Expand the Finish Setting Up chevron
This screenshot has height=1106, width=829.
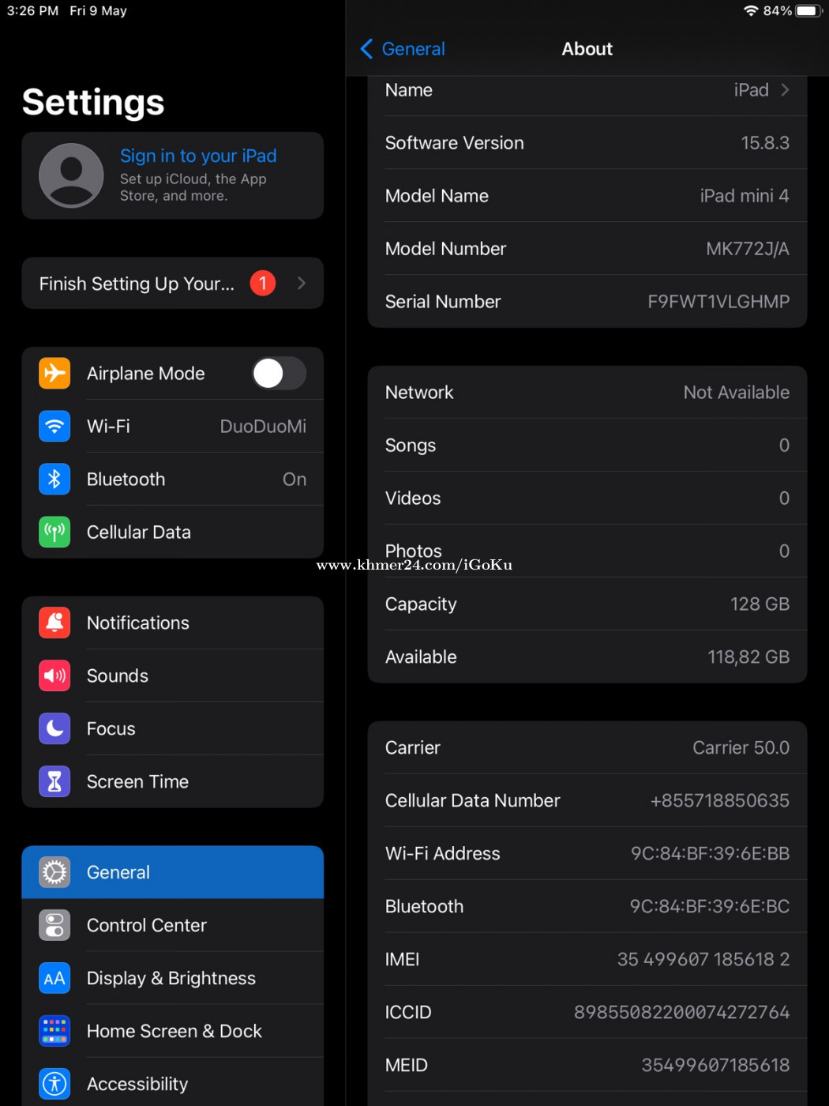[302, 283]
